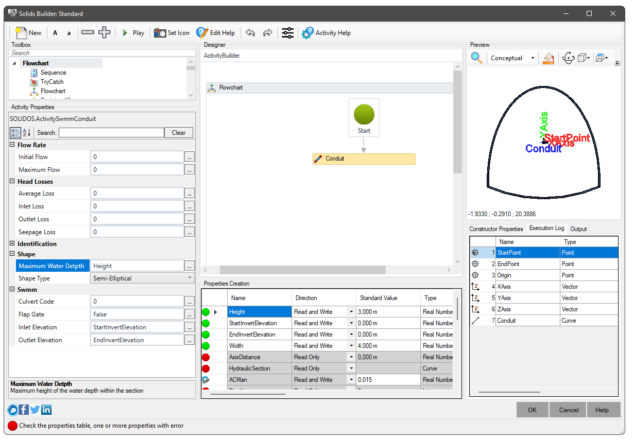The height and width of the screenshot is (440, 634).
Task: Click the ellipsis button for Flap Gate
Action: tap(190, 314)
